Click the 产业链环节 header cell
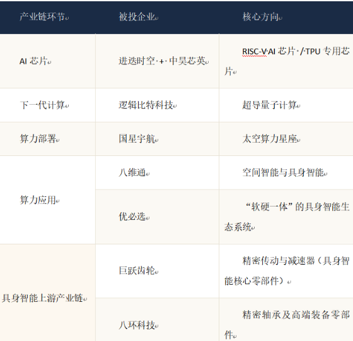353x341 pixels. pyautogui.click(x=47, y=18)
